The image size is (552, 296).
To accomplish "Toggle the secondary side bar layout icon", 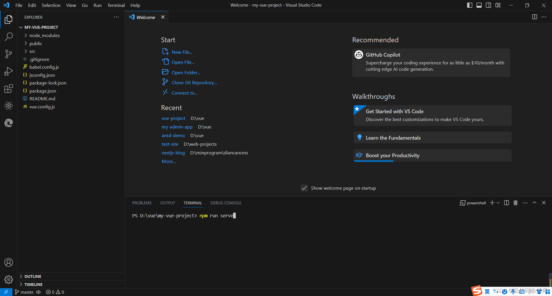I will point(488,5).
